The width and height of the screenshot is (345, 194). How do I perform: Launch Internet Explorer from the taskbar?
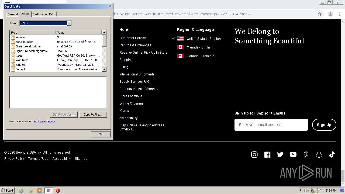pyautogui.click(x=22, y=190)
